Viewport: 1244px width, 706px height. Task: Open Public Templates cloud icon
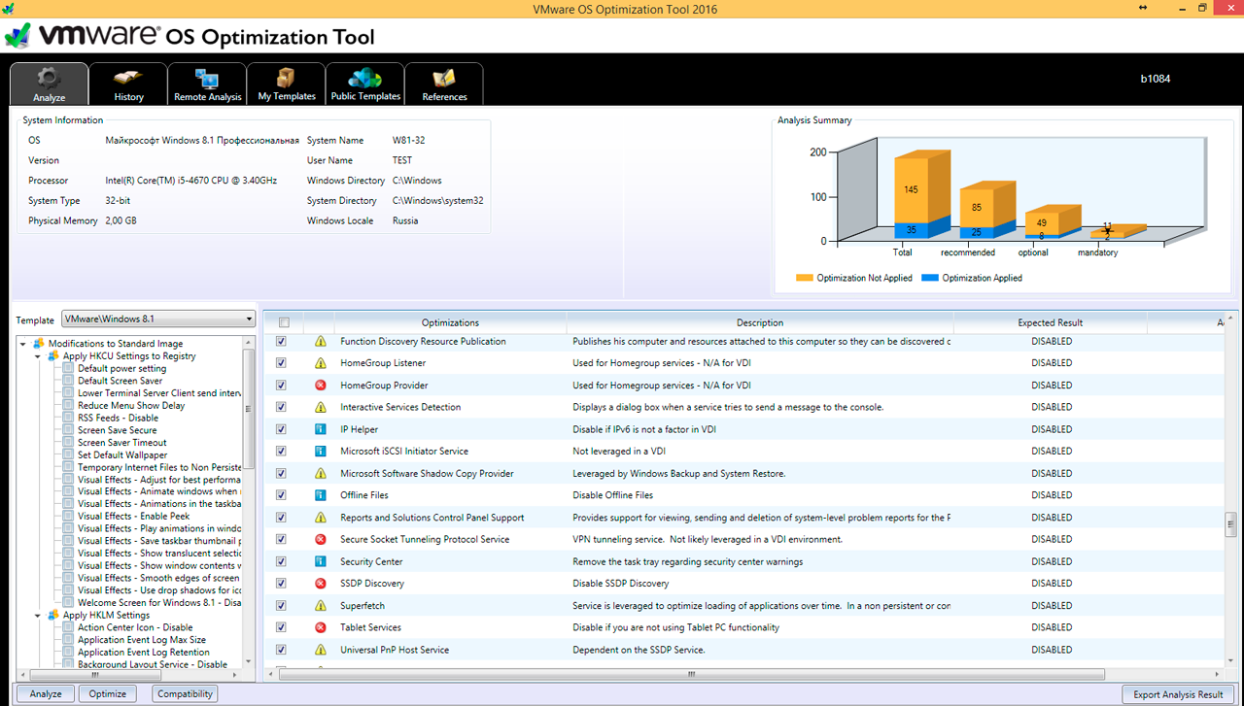pos(365,79)
